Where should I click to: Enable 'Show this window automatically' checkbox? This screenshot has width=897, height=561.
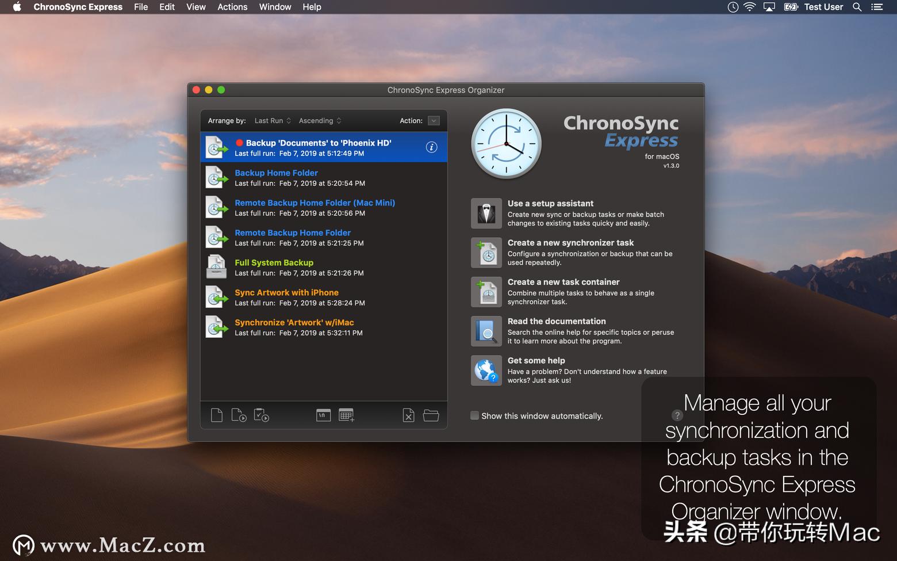click(x=474, y=415)
